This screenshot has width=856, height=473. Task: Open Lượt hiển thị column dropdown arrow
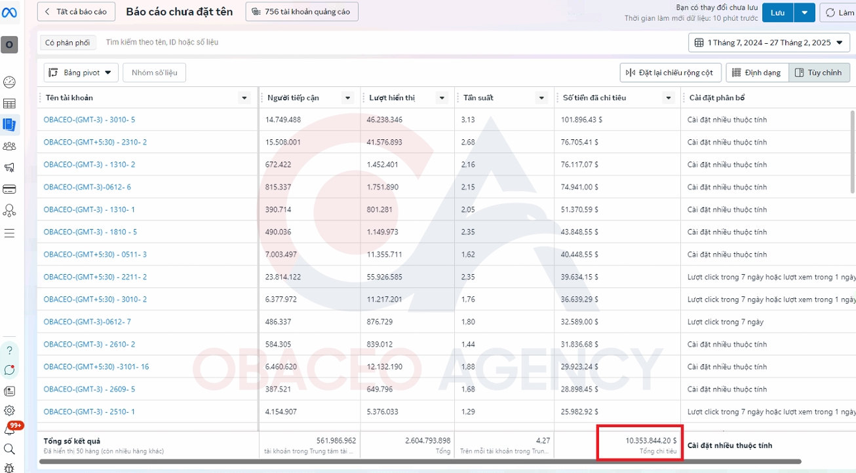441,98
